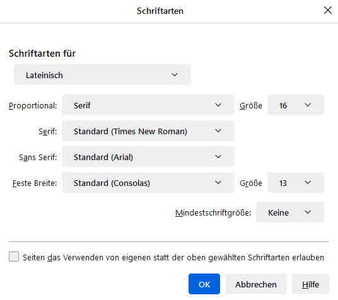
Task: Open the proportional Größe 16 dropdown
Action: click(x=296, y=105)
